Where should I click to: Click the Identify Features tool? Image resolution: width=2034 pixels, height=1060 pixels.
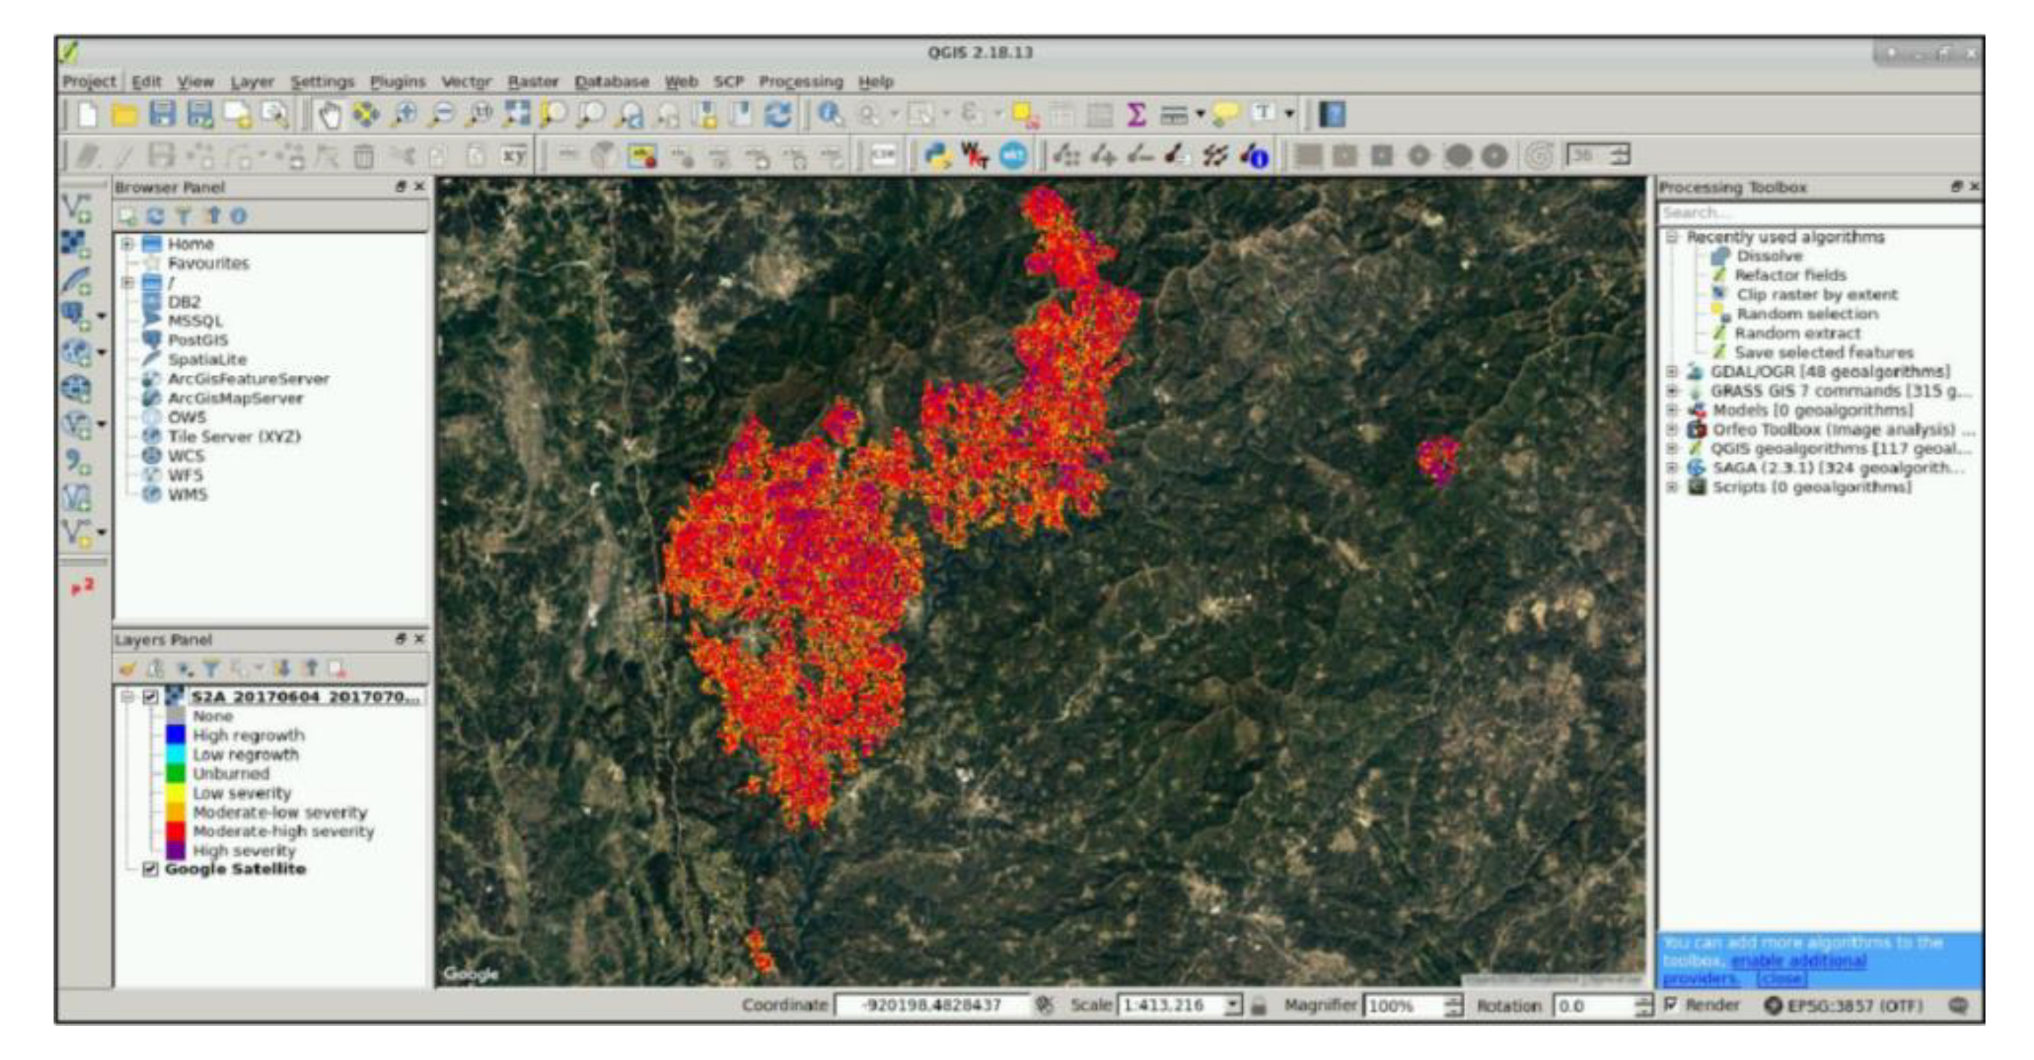829,115
